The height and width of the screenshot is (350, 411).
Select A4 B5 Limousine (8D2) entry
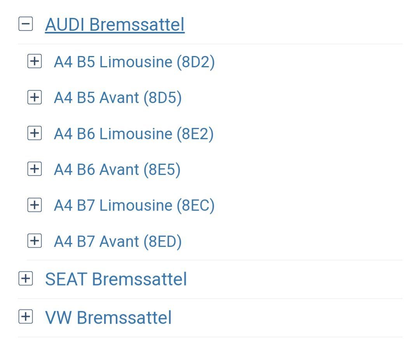134,62
